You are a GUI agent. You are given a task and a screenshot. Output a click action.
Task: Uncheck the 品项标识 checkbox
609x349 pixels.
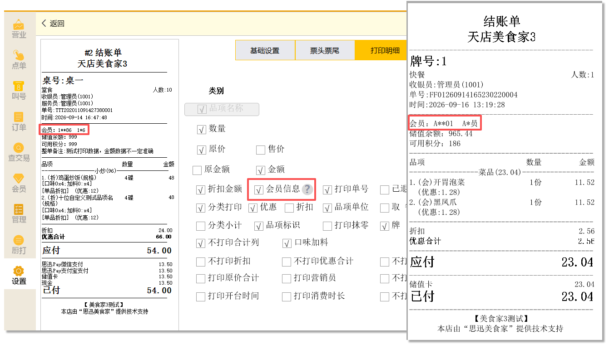pos(259,226)
